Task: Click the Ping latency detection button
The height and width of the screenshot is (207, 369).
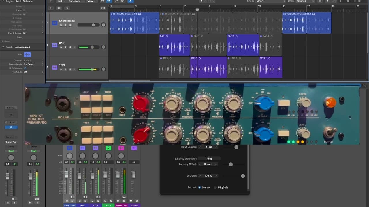Action: (209, 158)
